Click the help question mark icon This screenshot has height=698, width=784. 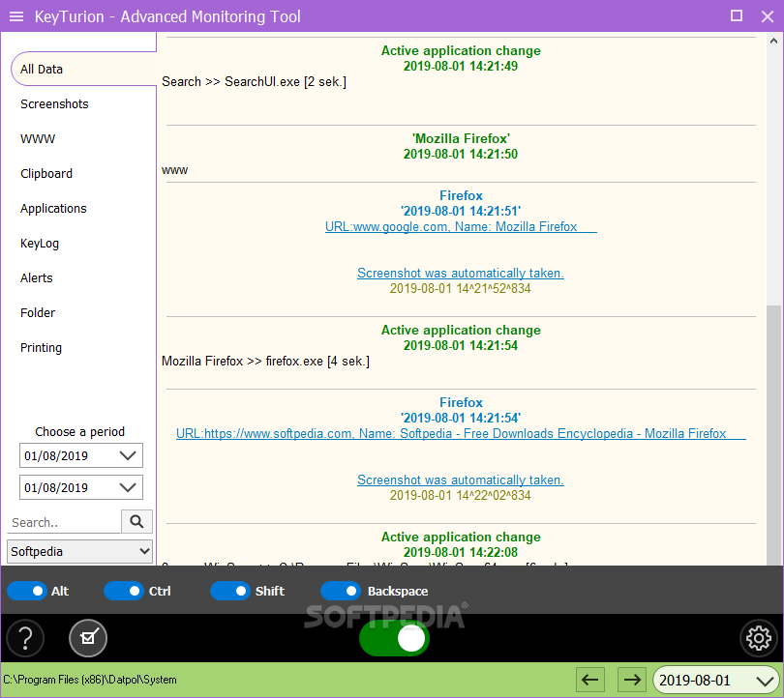click(25, 638)
